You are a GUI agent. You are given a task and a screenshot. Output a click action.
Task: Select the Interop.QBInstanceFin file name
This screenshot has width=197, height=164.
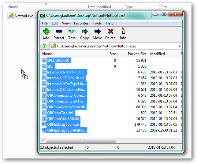(x=67, y=89)
